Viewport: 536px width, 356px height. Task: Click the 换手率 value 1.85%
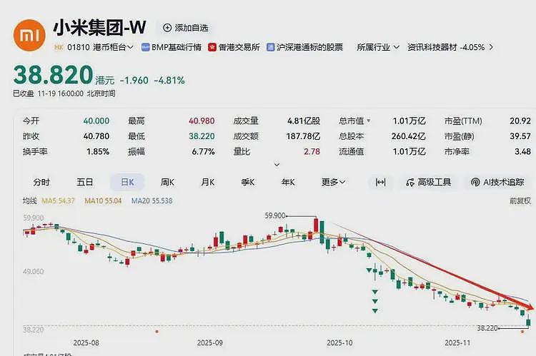click(98, 151)
